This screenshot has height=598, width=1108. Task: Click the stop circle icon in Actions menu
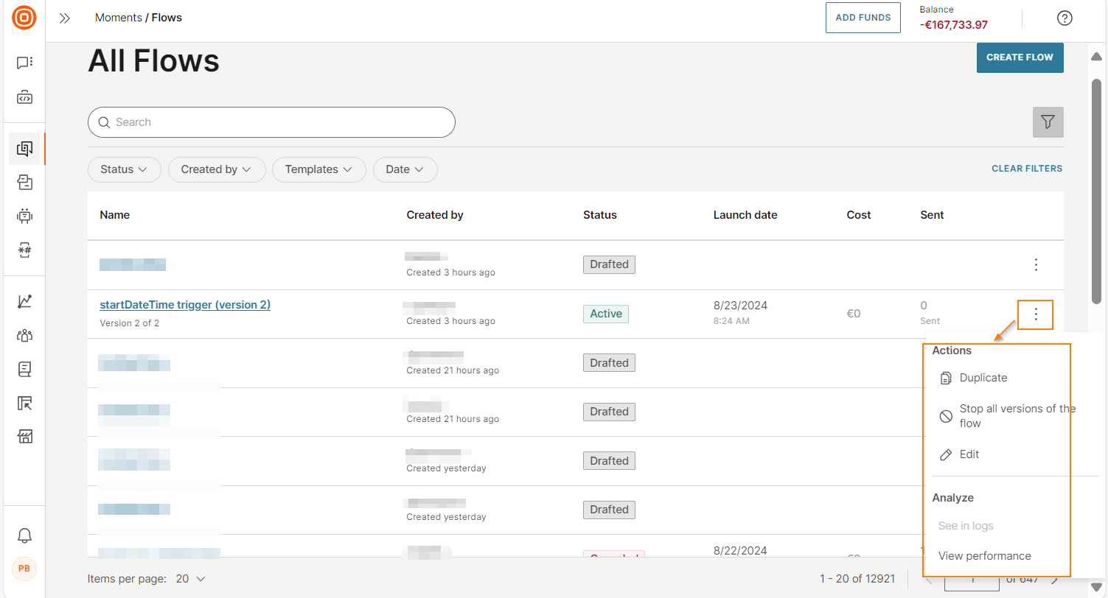(946, 417)
